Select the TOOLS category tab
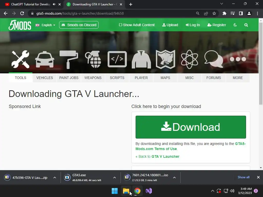The width and height of the screenshot is (263, 197). 21,78
